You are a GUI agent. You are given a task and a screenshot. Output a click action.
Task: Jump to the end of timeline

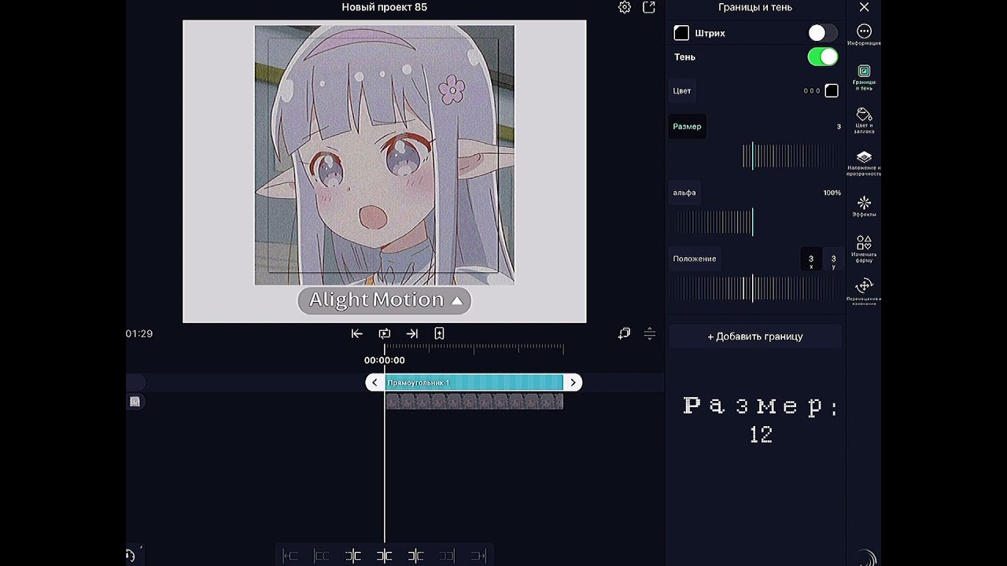[411, 333]
